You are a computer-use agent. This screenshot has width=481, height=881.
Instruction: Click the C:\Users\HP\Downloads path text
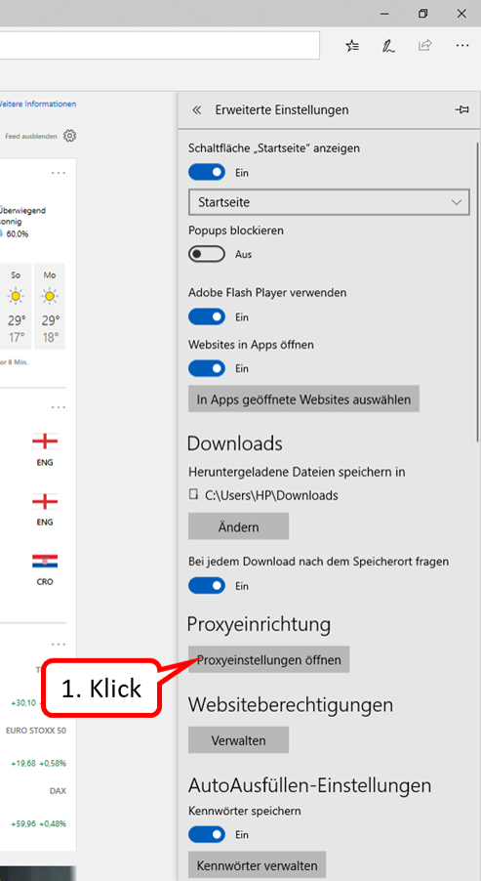(x=271, y=495)
